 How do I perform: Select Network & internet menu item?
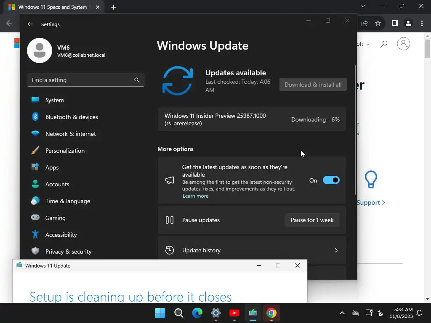(x=86, y=134)
